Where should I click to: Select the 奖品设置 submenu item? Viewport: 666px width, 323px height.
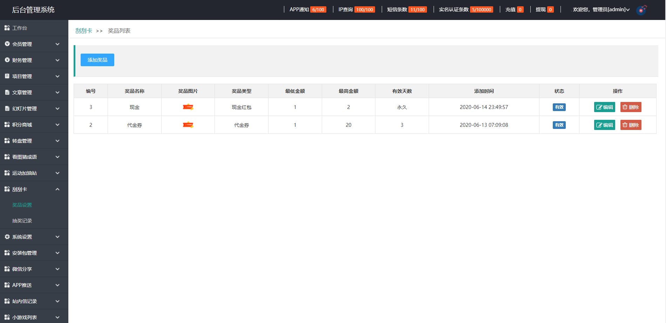[22, 205]
